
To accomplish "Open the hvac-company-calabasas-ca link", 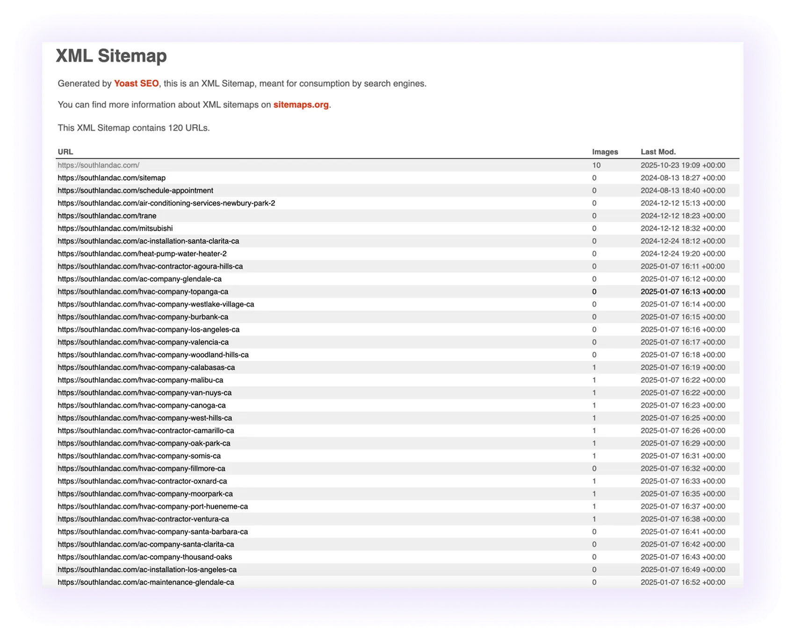I will pos(146,367).
